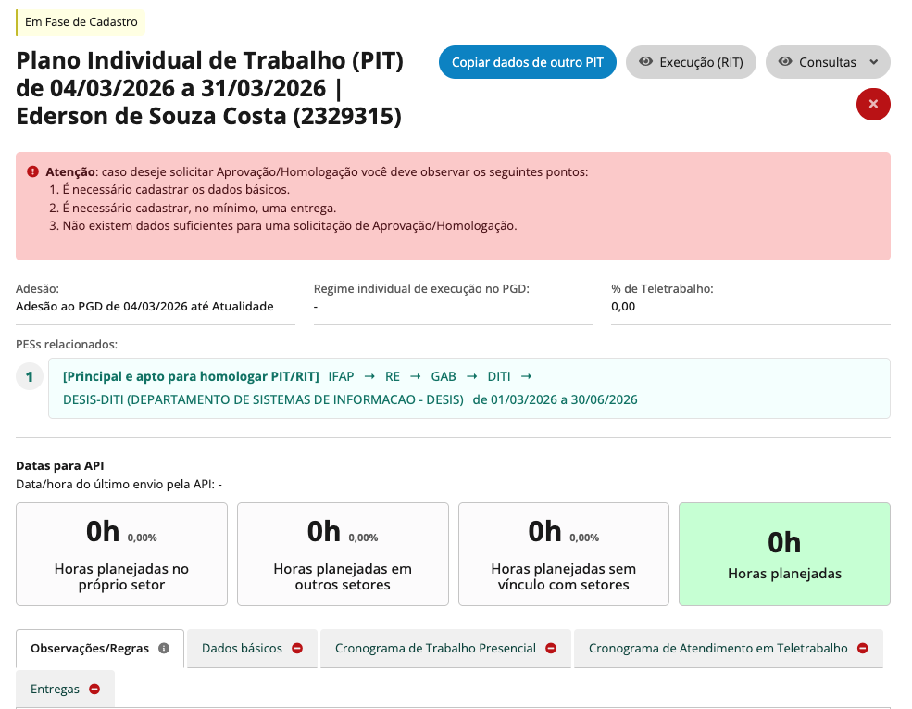Click the info icon on Observações/Regras tab
Viewport: 912px width, 709px height.
click(164, 648)
